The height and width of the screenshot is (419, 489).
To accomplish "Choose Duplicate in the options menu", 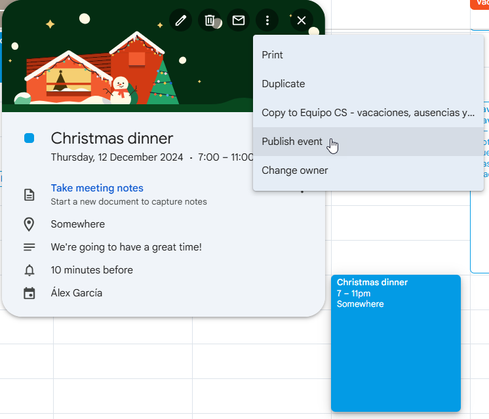I will [x=283, y=84].
